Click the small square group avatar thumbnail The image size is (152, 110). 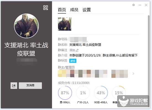(65, 24)
